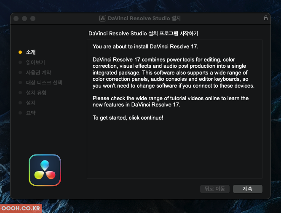This screenshot has width=281, height=213.
Task: Click the window close button
Action: click(x=16, y=19)
